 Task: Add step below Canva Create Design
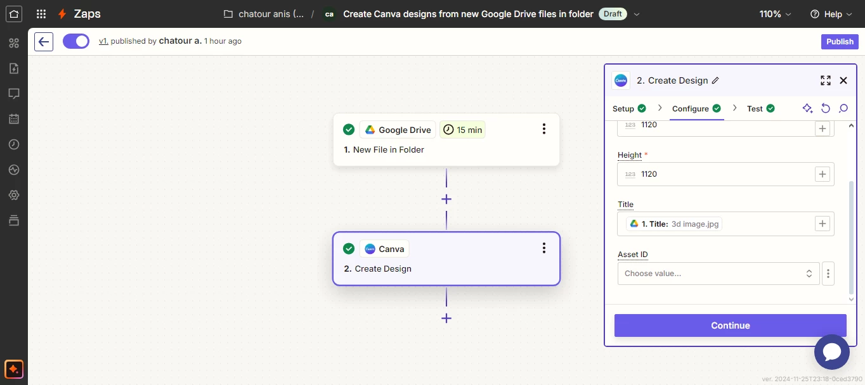pyautogui.click(x=446, y=318)
